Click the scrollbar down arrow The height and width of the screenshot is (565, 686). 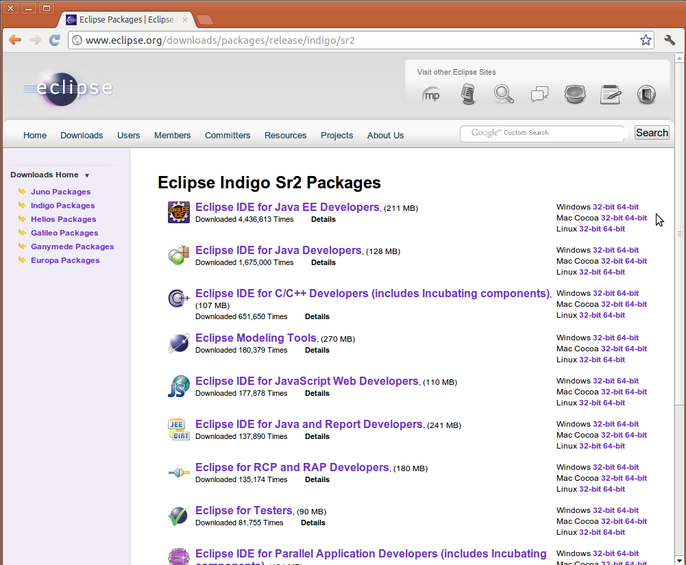click(679, 560)
